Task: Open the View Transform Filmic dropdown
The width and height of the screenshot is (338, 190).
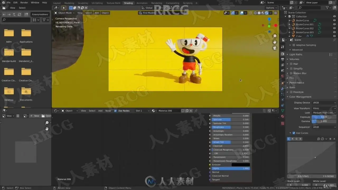Action: pos(324,108)
